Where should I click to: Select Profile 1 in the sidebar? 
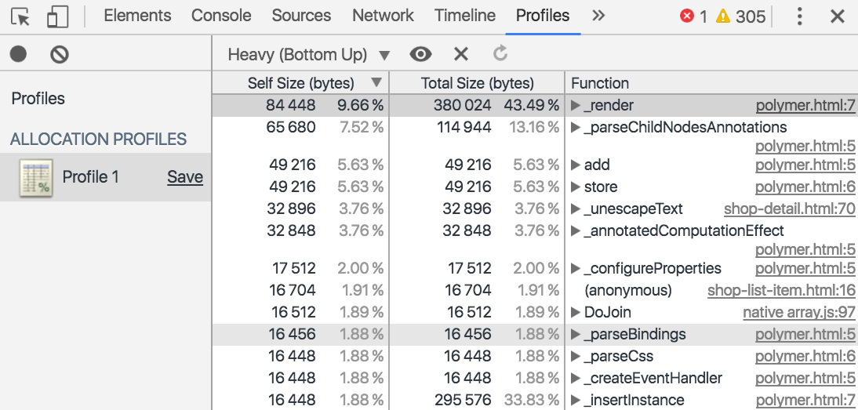pyautogui.click(x=90, y=177)
